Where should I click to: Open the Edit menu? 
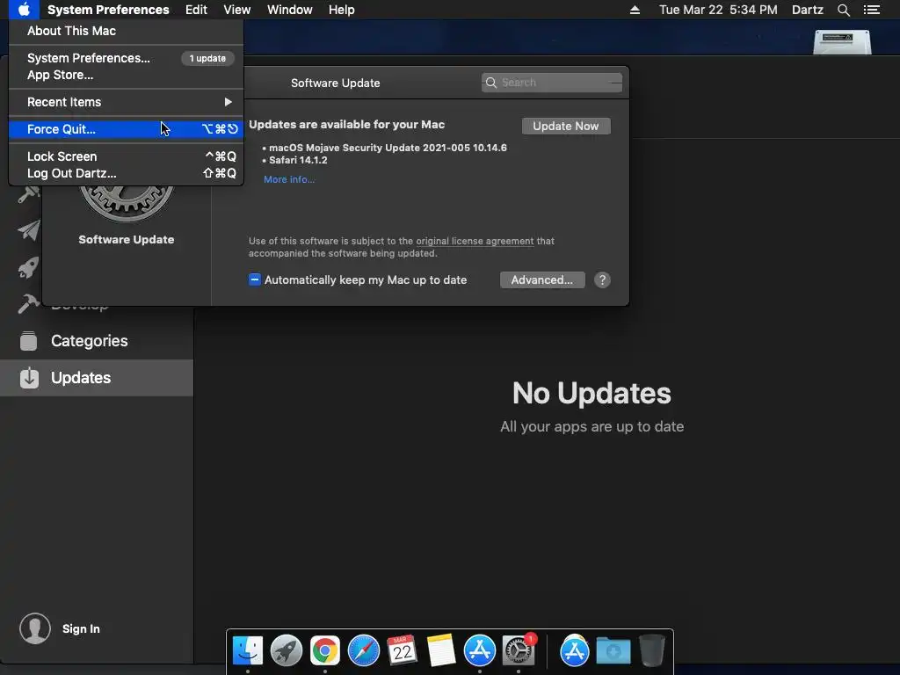(x=196, y=10)
